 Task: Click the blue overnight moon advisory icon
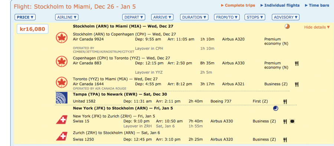[276, 109]
